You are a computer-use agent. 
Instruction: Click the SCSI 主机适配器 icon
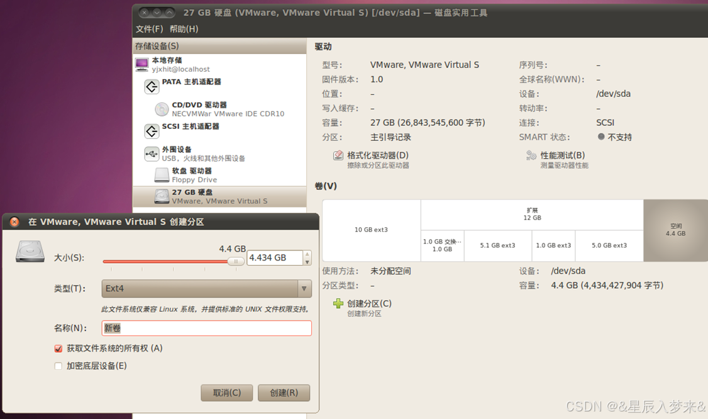pos(152,131)
